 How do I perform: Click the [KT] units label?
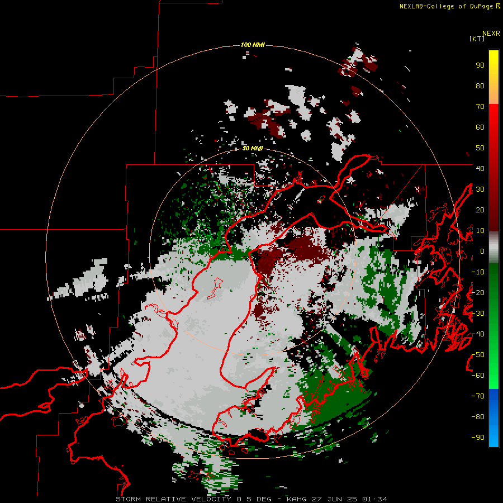477,39
